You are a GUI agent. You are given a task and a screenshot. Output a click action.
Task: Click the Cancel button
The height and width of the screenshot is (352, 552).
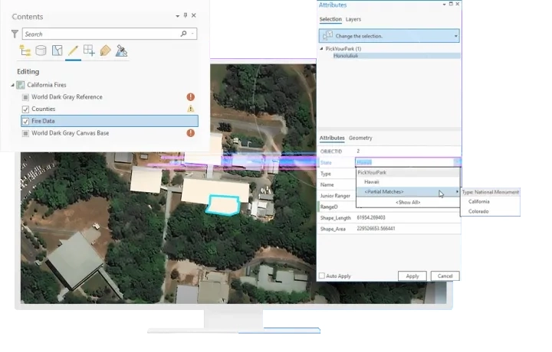(x=445, y=275)
